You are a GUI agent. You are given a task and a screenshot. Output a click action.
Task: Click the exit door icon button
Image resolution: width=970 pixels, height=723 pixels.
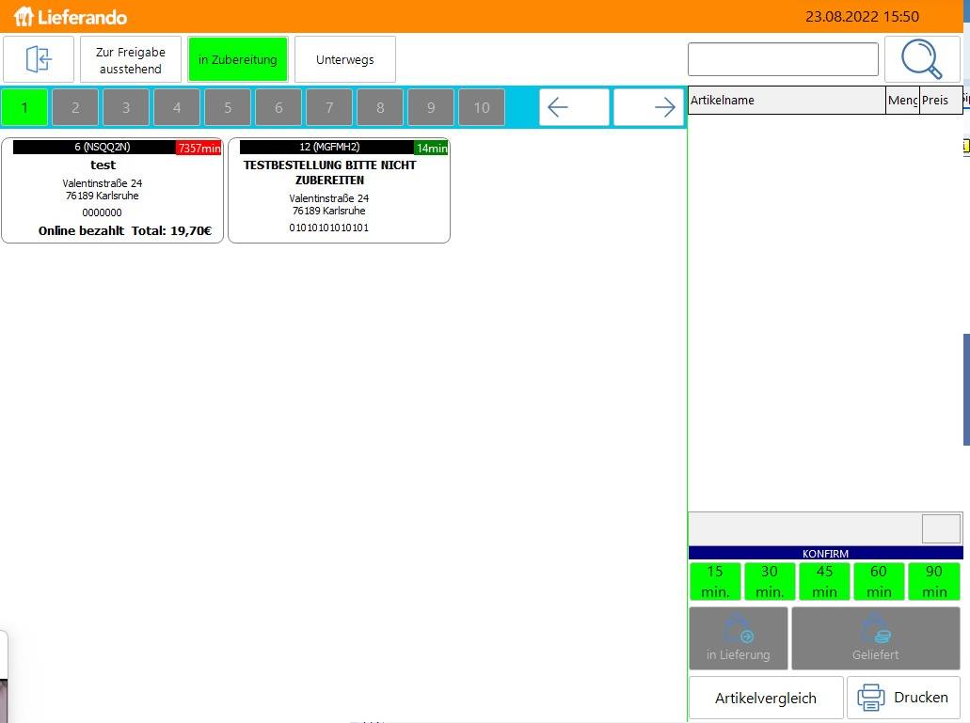[39, 59]
